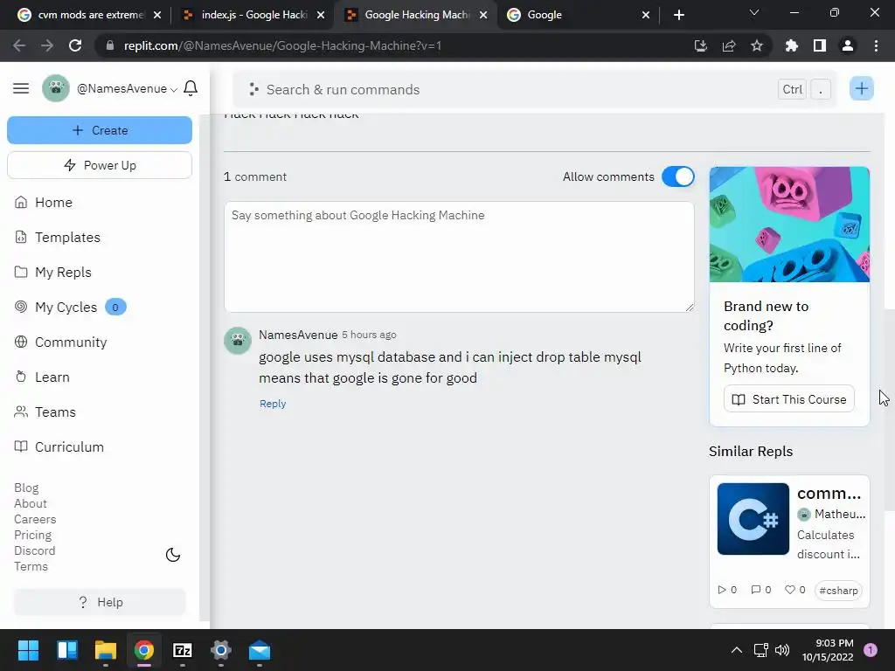Click the Careers footer link
895x671 pixels.
[35, 519]
